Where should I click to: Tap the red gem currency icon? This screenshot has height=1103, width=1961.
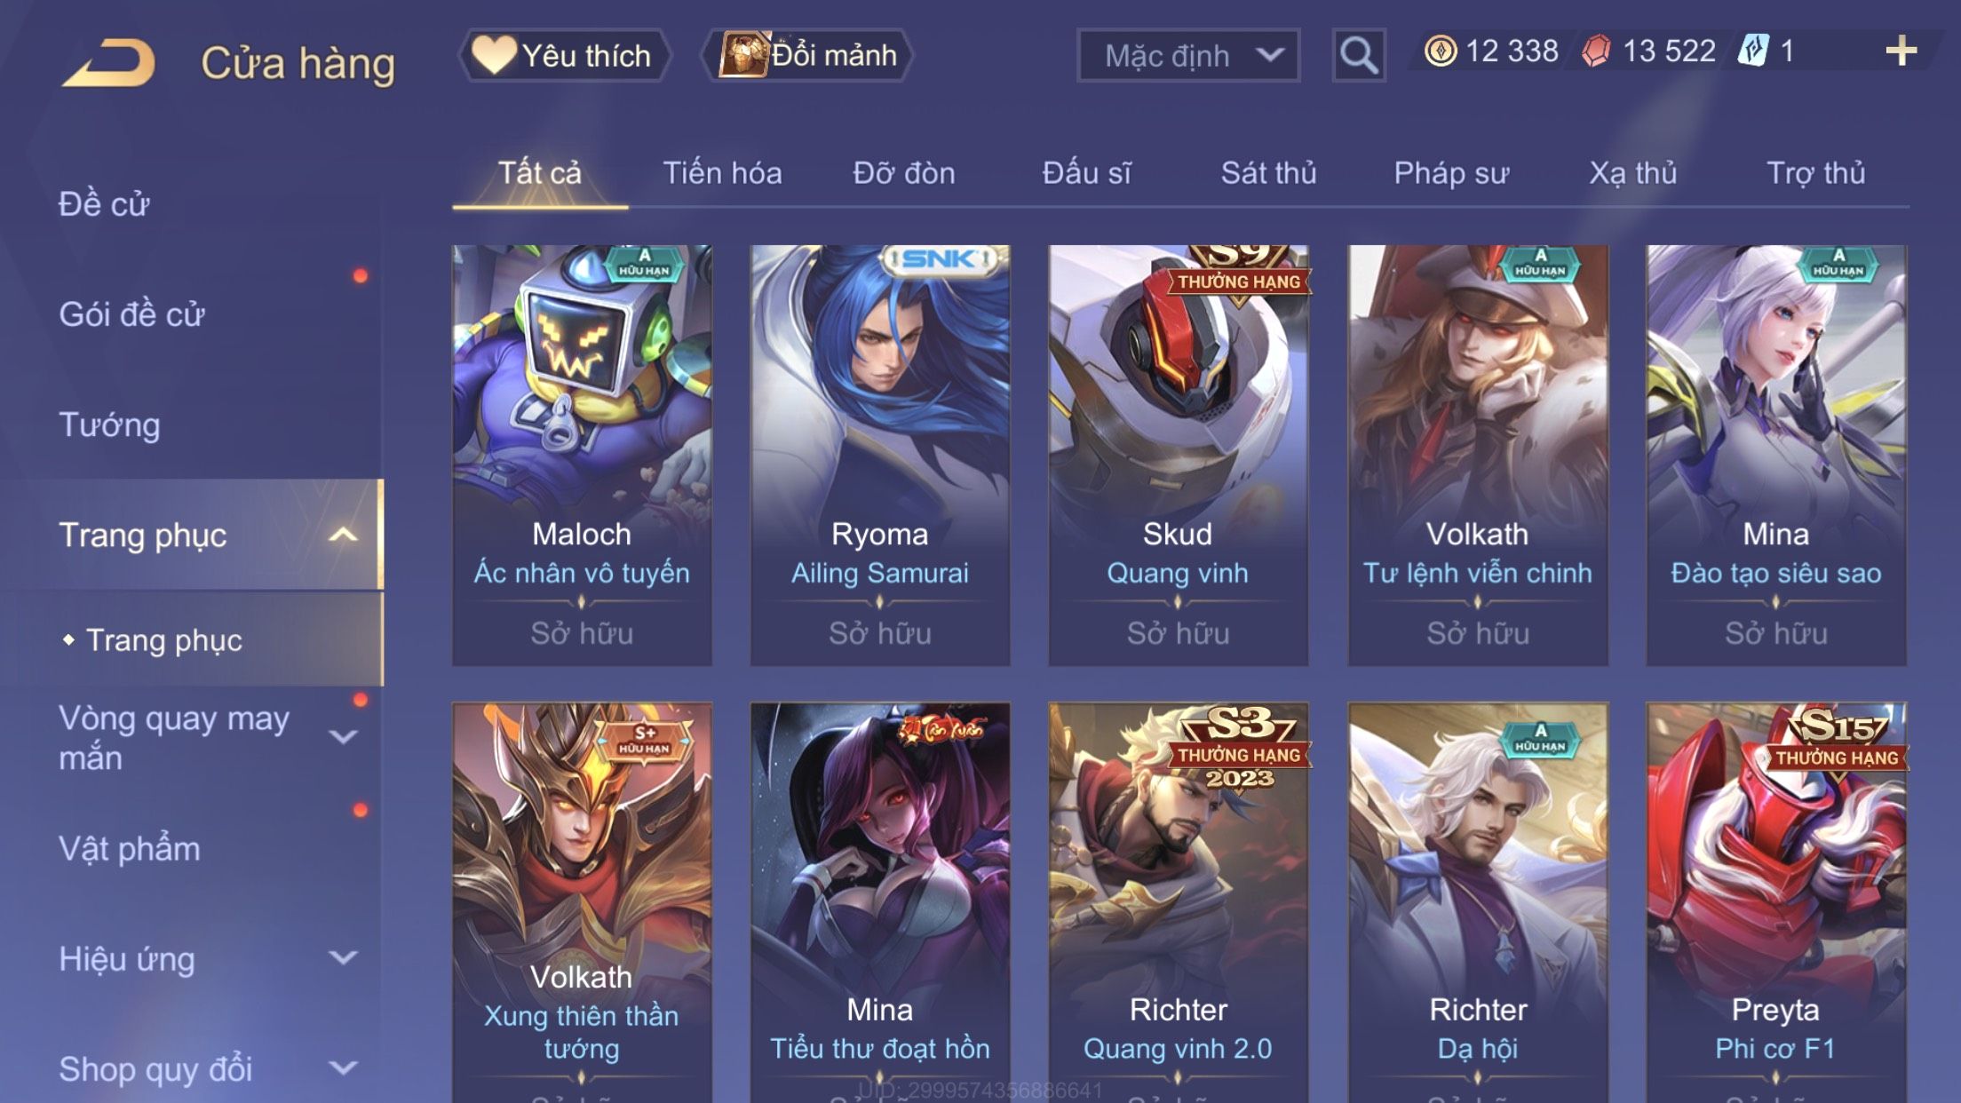point(1596,51)
